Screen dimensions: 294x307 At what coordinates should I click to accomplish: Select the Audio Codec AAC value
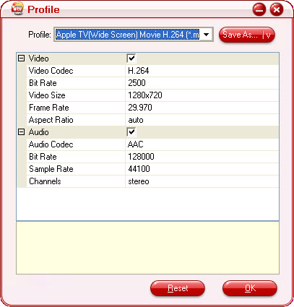click(x=202, y=144)
